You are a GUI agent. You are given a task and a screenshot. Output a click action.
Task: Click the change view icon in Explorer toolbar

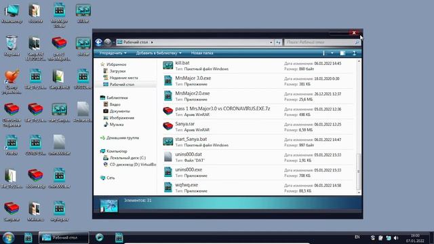[x=323, y=53]
